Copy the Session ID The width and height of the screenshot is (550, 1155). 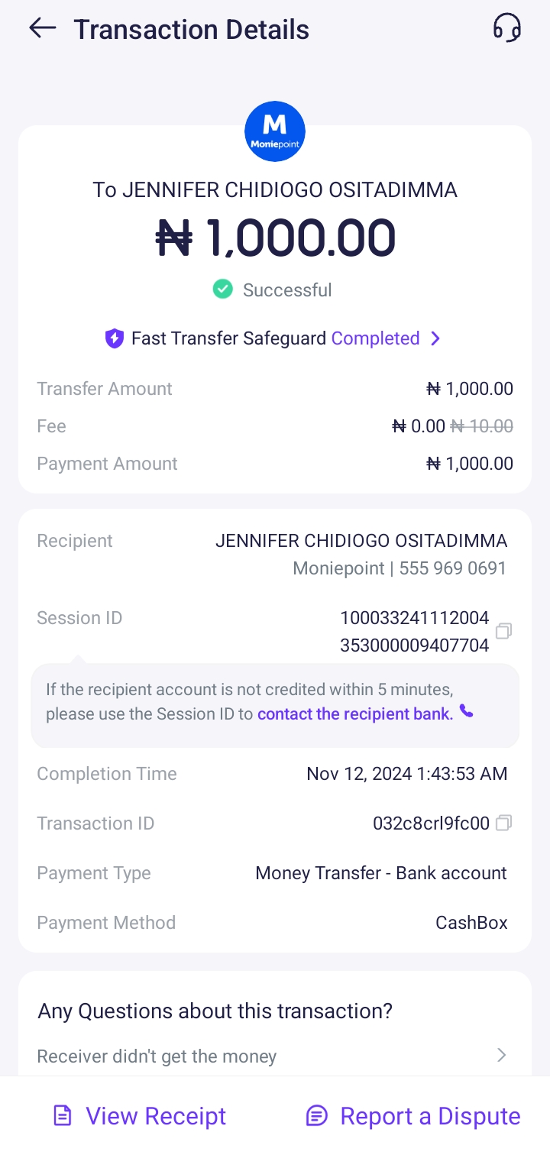point(503,631)
